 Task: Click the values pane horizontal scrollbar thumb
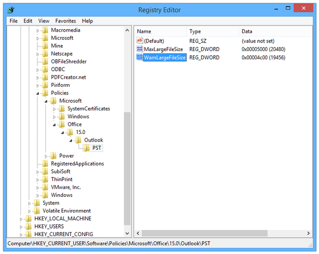(205, 233)
